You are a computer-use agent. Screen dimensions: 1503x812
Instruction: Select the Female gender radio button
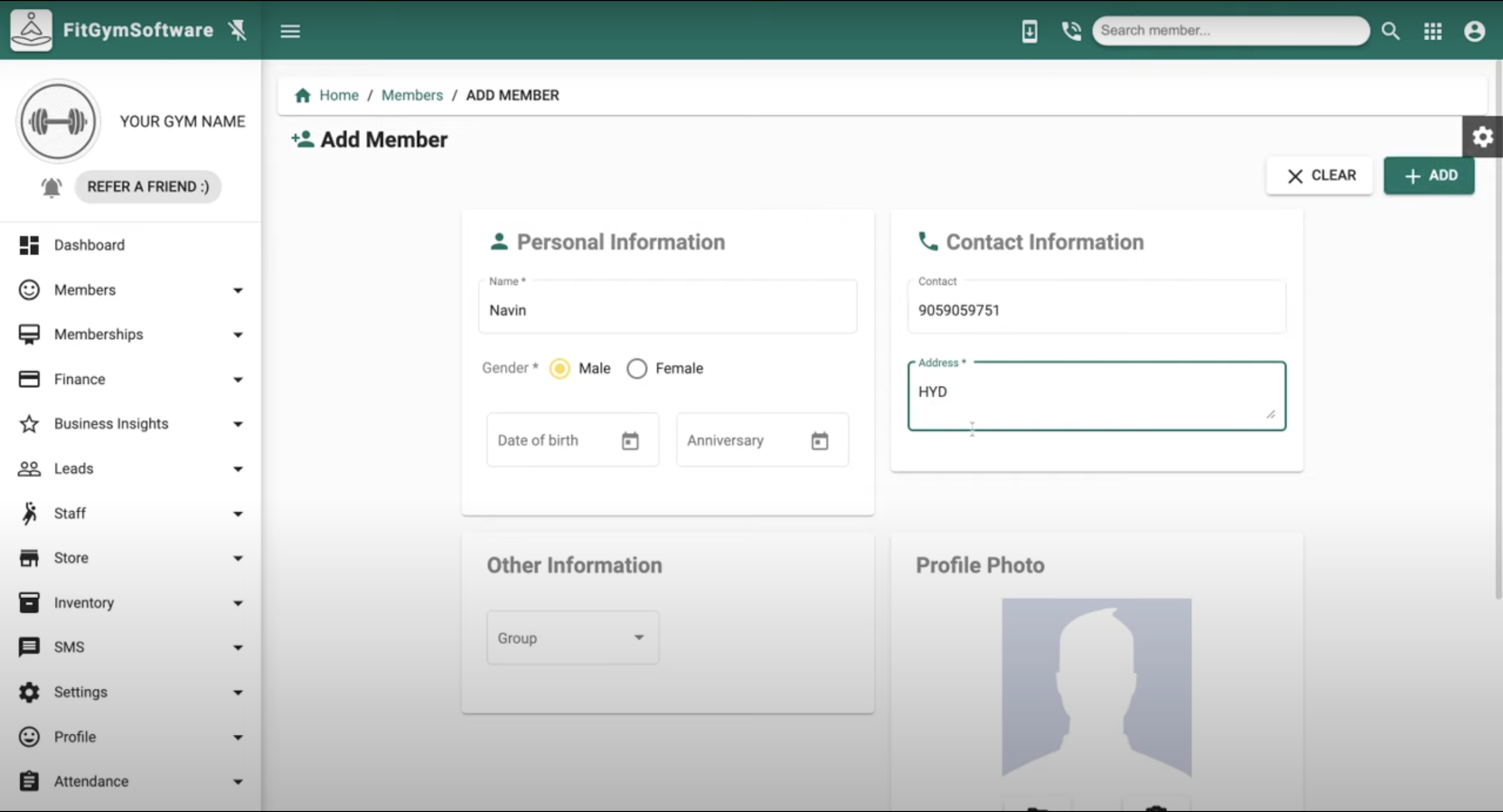[x=637, y=368]
